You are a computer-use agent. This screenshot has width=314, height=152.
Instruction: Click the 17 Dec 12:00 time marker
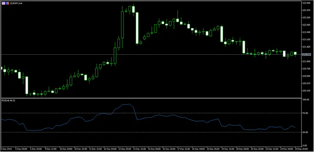183,149
